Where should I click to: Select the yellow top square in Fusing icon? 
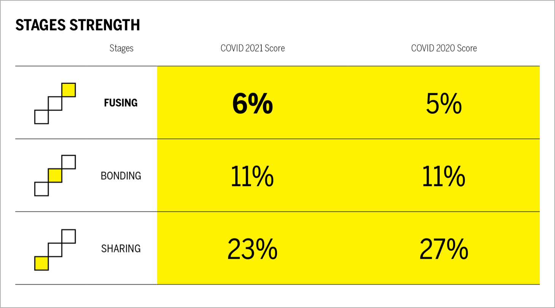(69, 90)
